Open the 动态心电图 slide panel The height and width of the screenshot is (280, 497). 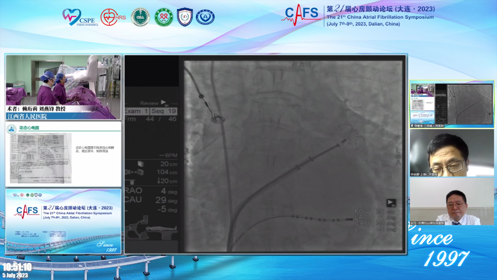coord(63,154)
